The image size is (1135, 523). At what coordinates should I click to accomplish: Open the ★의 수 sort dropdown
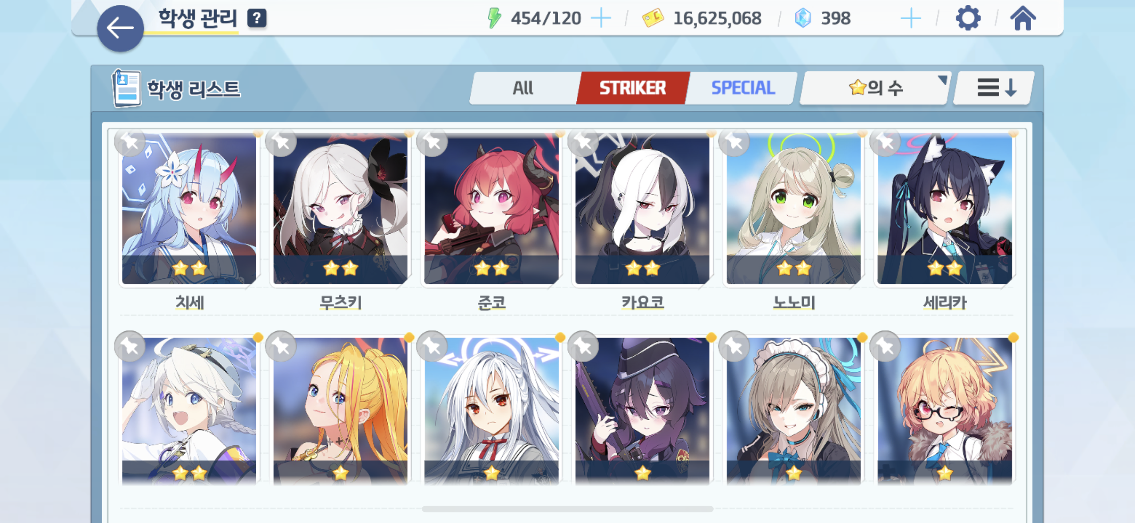(874, 88)
